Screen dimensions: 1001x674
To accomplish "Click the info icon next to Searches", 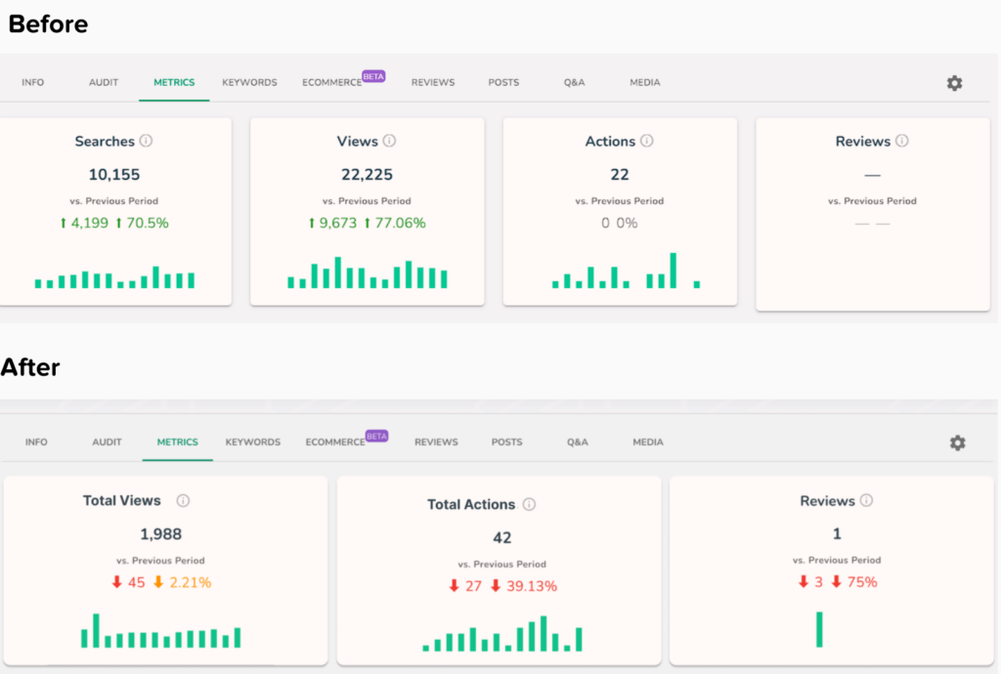I will [x=147, y=142].
